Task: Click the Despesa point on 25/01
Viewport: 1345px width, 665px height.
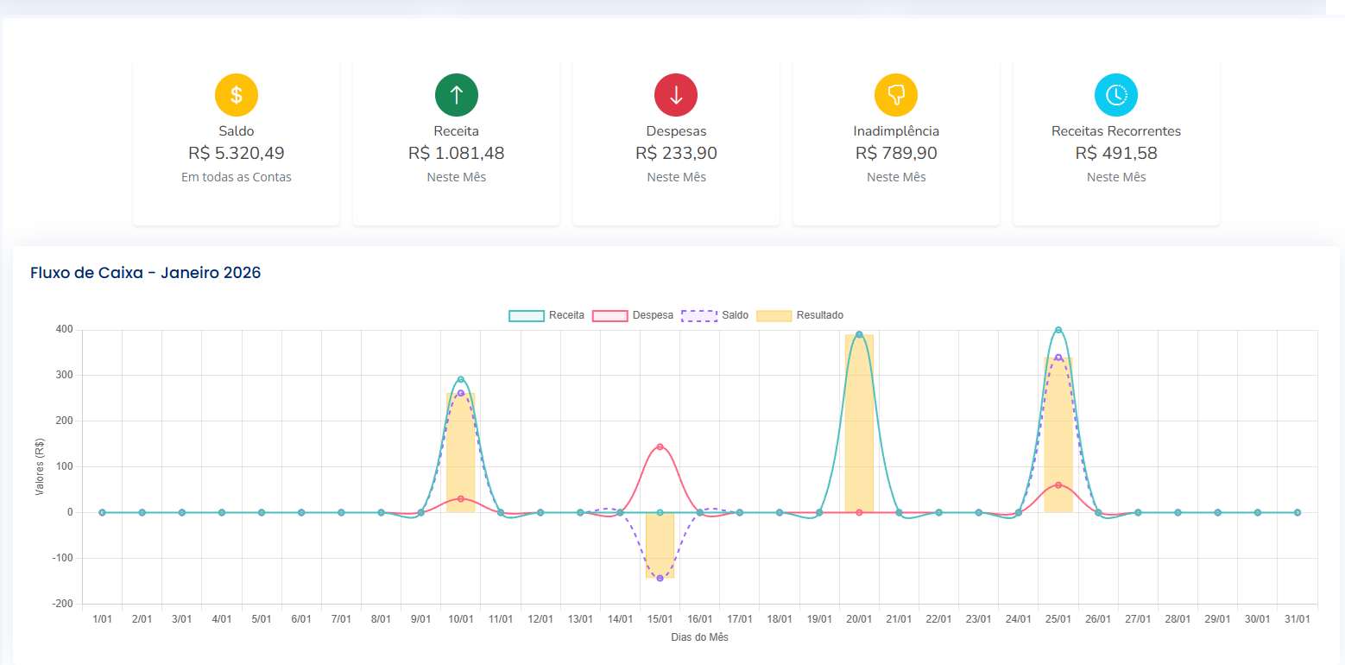Action: click(x=1058, y=484)
